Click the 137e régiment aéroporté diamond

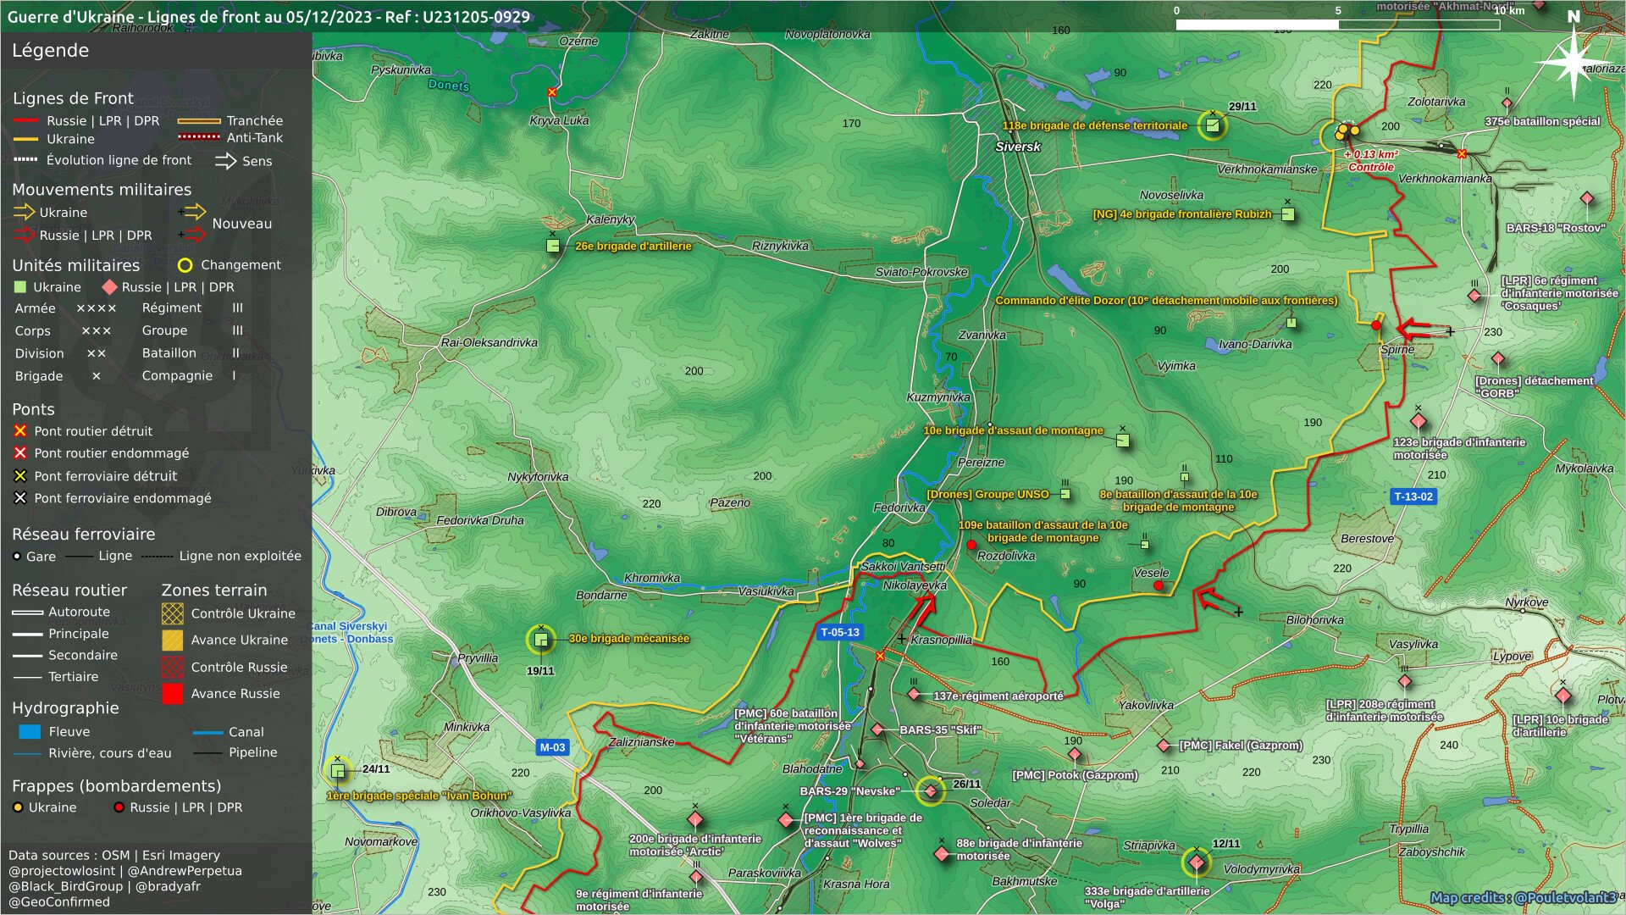tap(914, 695)
